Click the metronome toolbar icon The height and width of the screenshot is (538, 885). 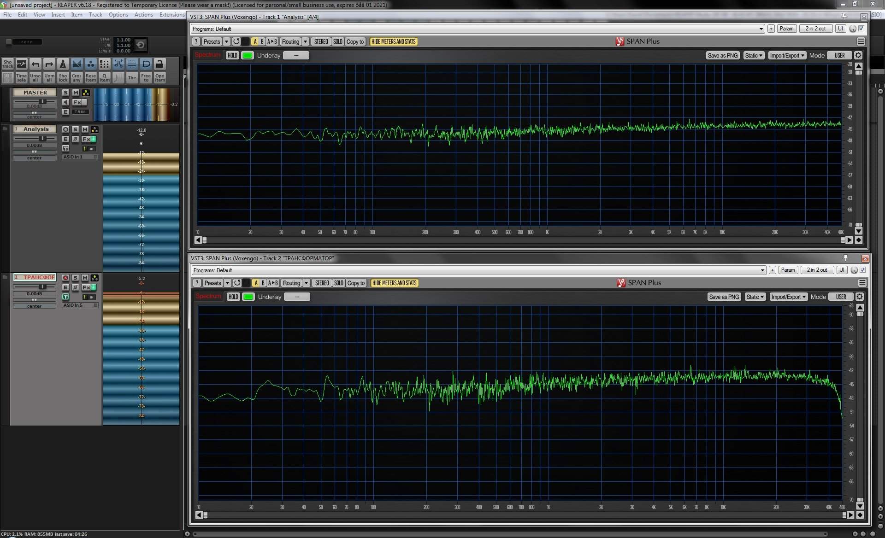63,64
